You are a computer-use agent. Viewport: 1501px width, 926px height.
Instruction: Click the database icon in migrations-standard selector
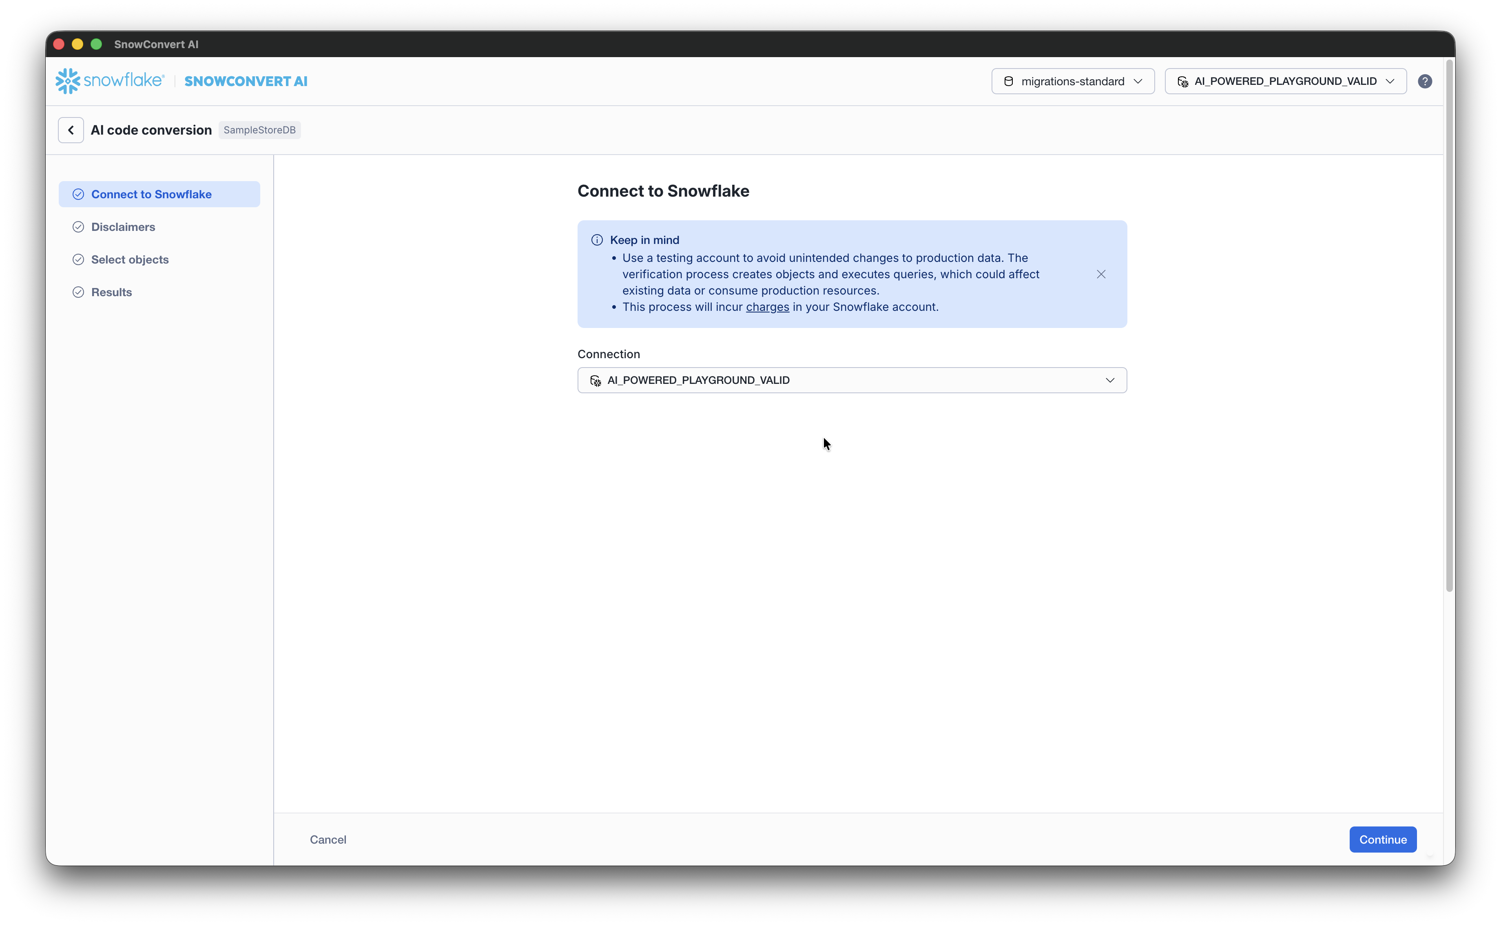point(1008,82)
